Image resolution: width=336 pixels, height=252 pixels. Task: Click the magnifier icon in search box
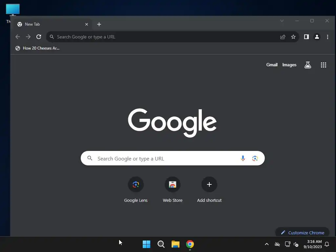(x=90, y=158)
